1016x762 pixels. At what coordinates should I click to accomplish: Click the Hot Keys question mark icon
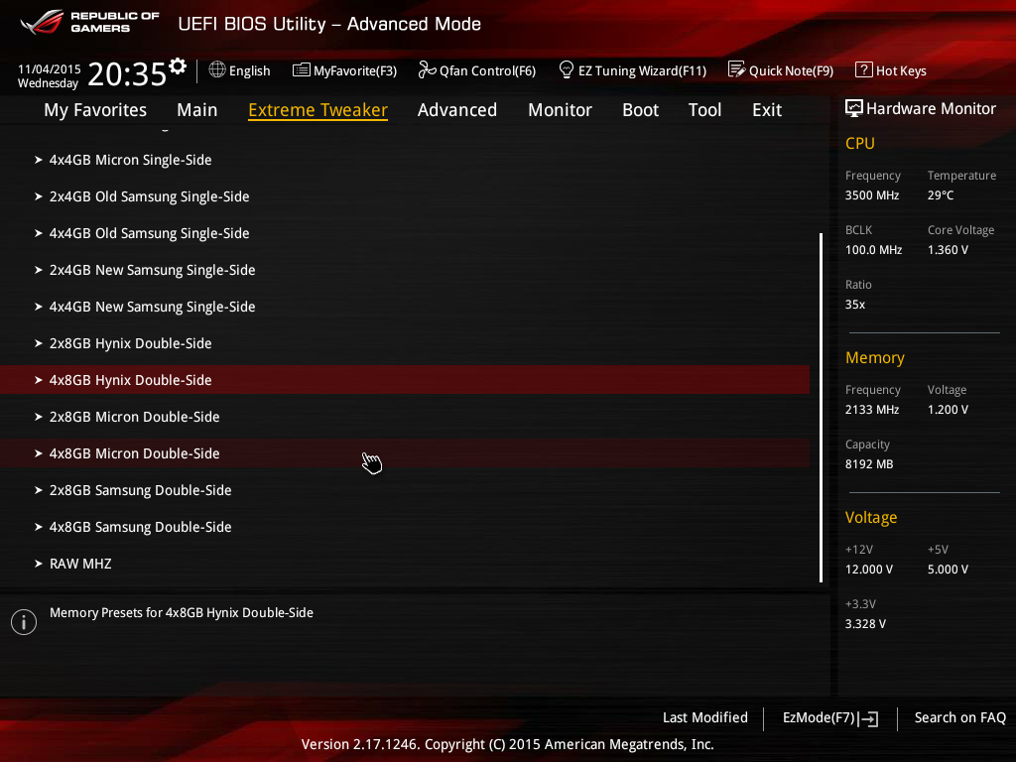point(864,69)
